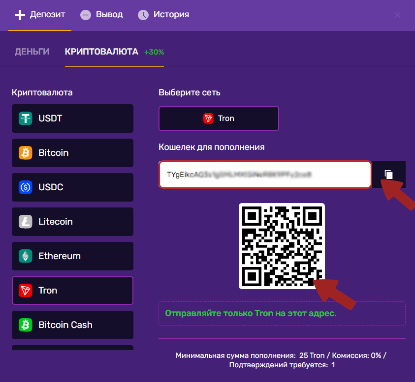Click the USDT tether logo icon

(26, 118)
